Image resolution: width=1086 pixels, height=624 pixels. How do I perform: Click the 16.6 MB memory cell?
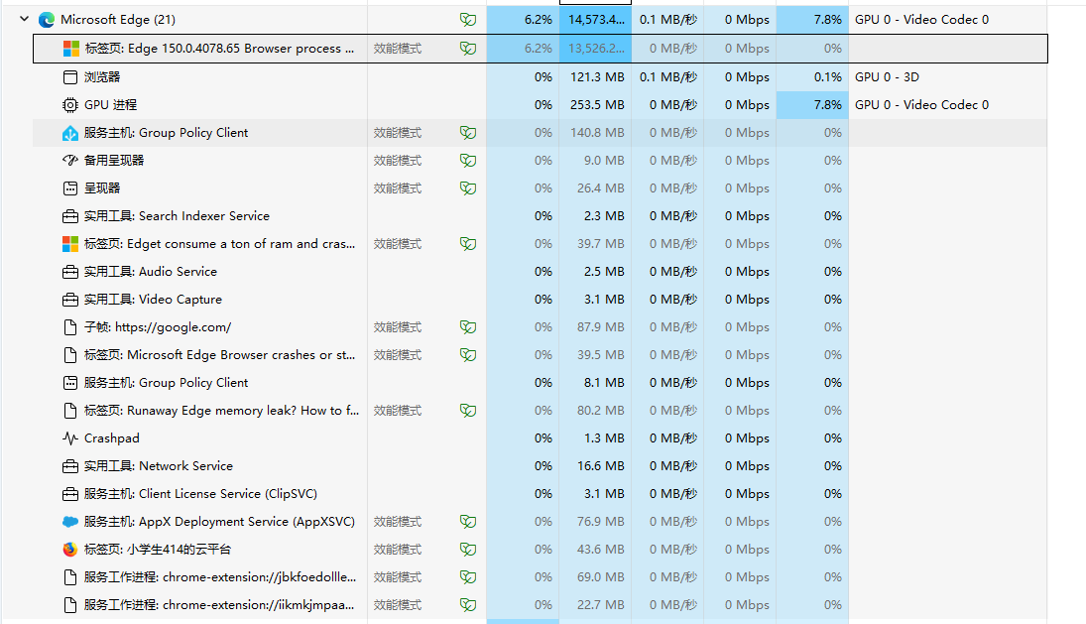[x=596, y=466]
